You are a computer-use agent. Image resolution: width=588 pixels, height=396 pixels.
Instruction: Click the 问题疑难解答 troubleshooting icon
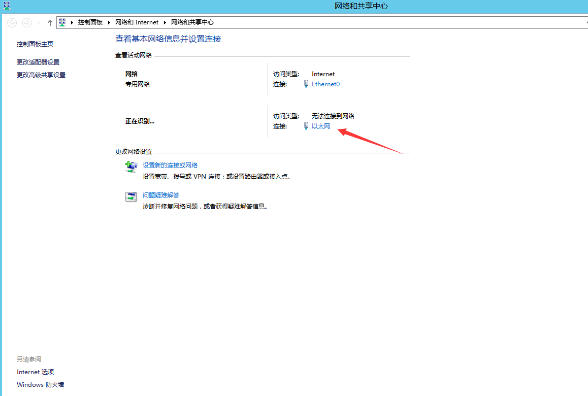coord(130,196)
